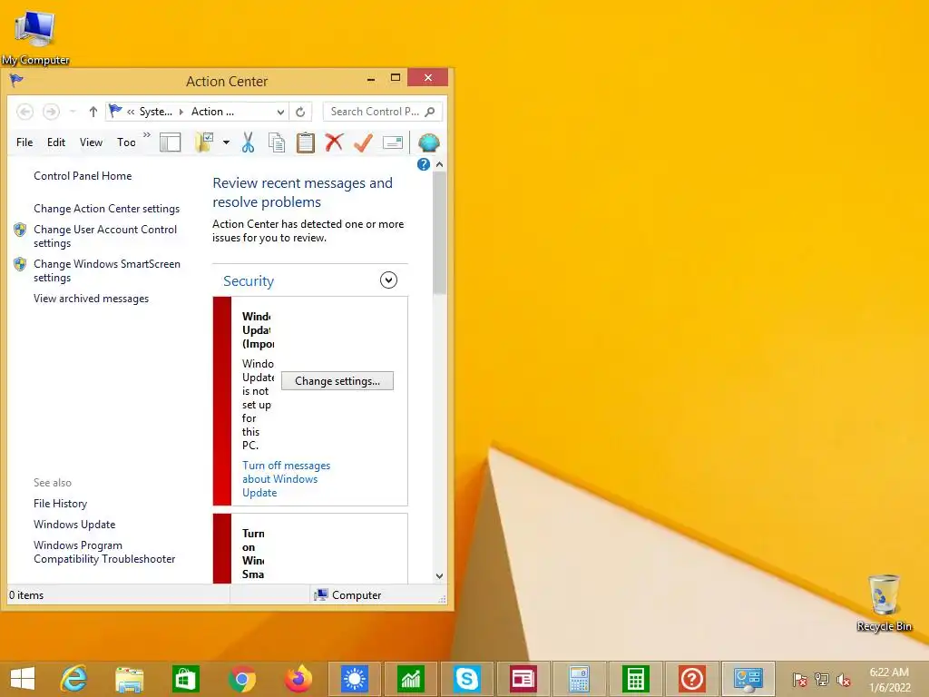Click the red X Delete toolbar icon
Image resolution: width=929 pixels, height=697 pixels.
tap(334, 142)
